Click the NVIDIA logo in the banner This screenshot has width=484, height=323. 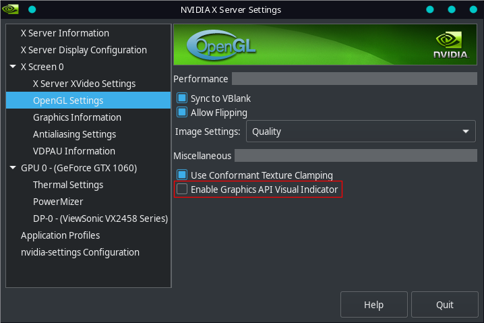click(451, 45)
